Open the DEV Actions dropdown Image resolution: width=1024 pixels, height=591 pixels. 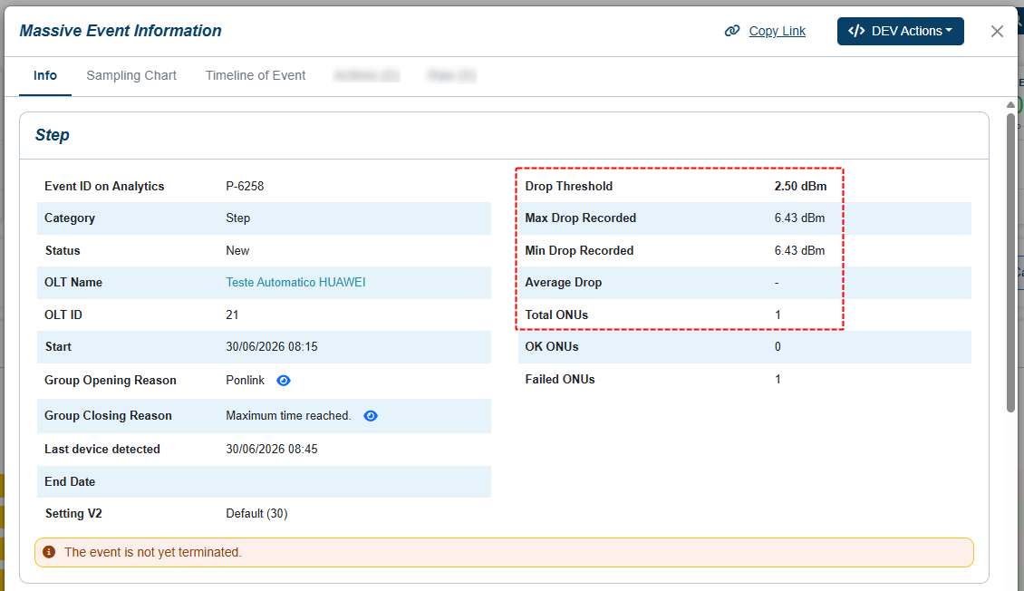[901, 32]
